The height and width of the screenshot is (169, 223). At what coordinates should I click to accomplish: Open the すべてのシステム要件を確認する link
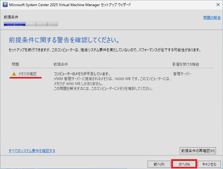pyautogui.click(x=32, y=151)
